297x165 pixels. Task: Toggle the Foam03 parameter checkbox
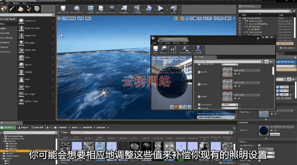click(199, 97)
